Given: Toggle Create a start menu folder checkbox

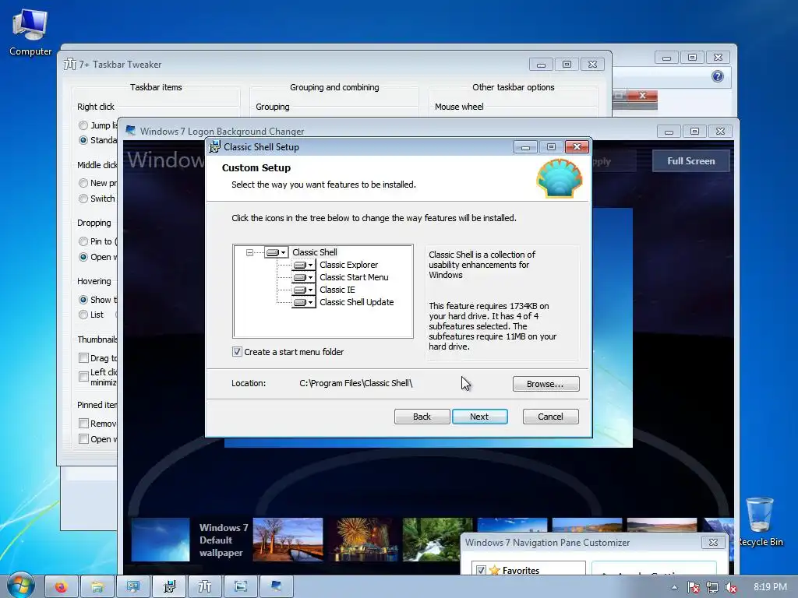Looking at the screenshot, I should pyautogui.click(x=237, y=352).
